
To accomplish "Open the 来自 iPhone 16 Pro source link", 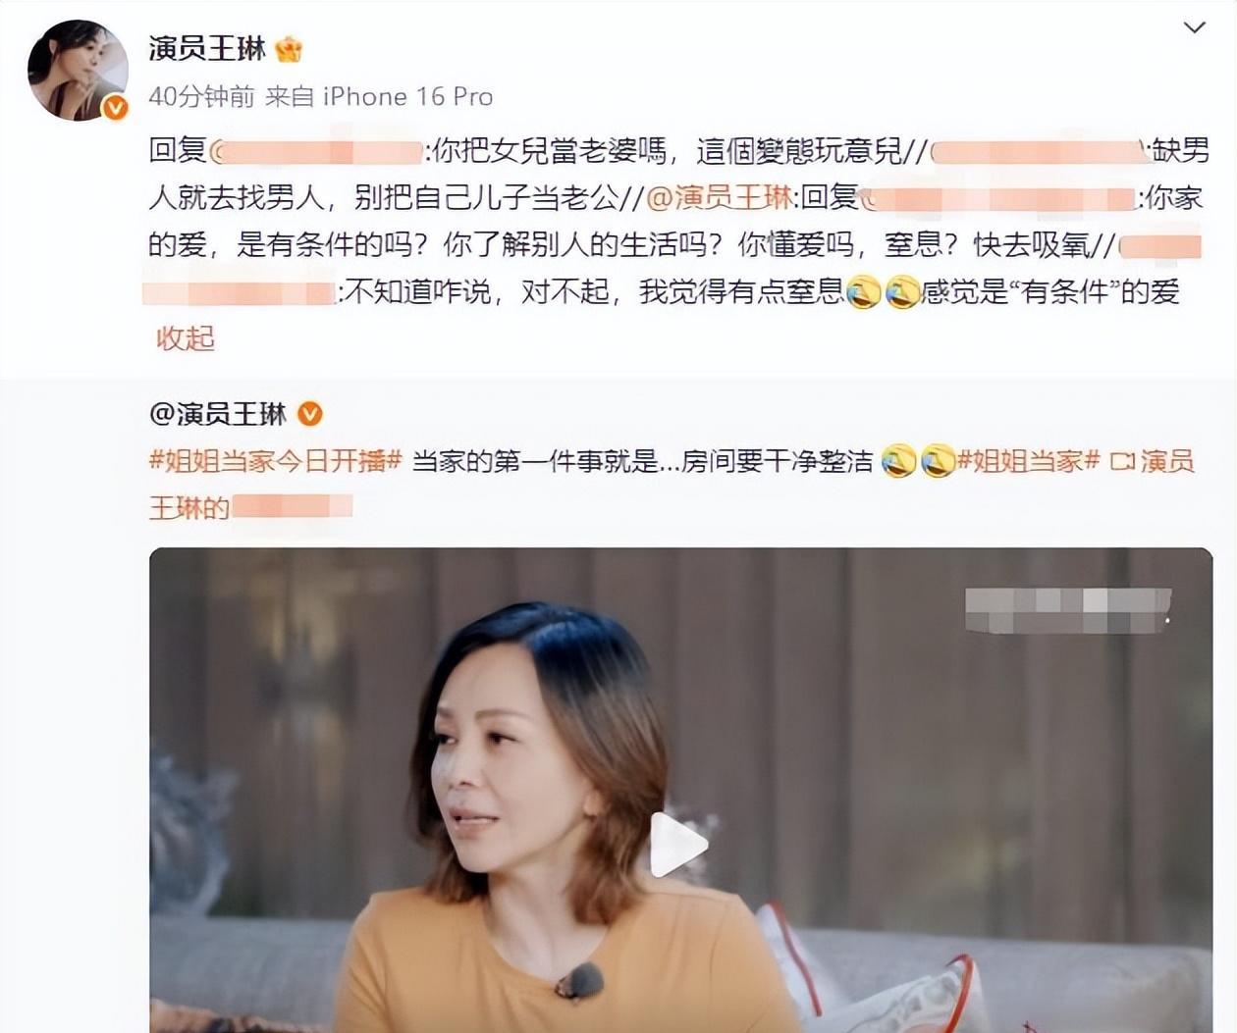I will tap(379, 96).
